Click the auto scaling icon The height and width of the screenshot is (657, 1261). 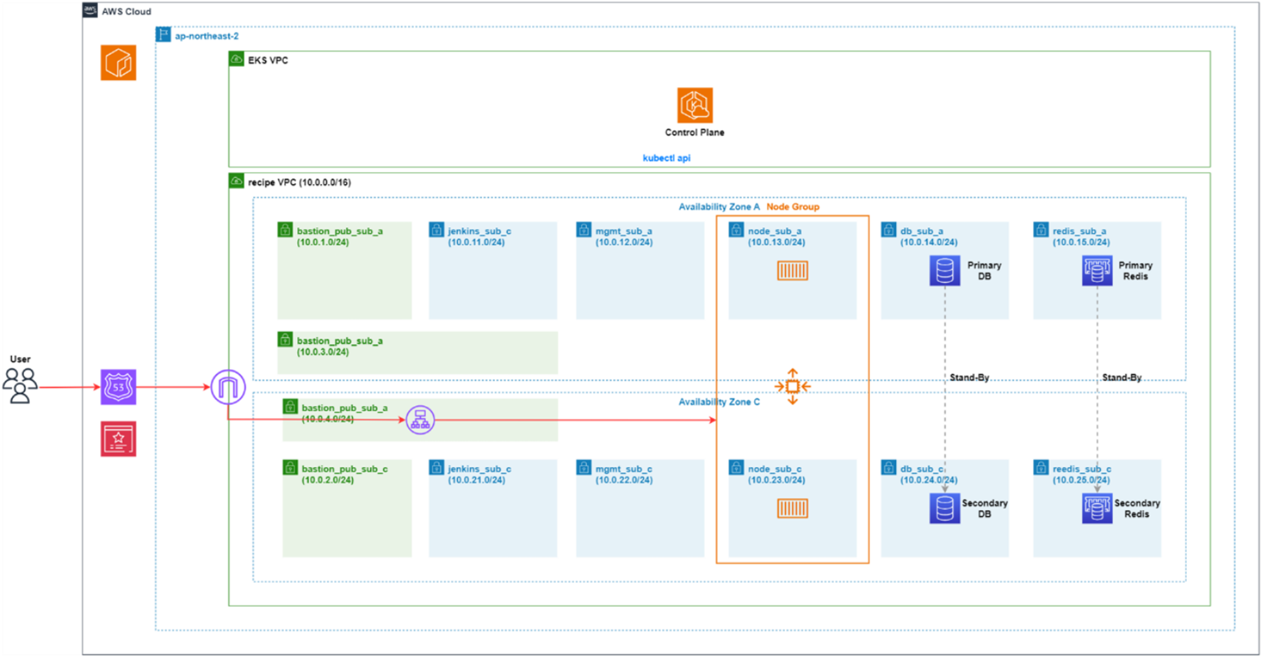pyautogui.click(x=792, y=387)
